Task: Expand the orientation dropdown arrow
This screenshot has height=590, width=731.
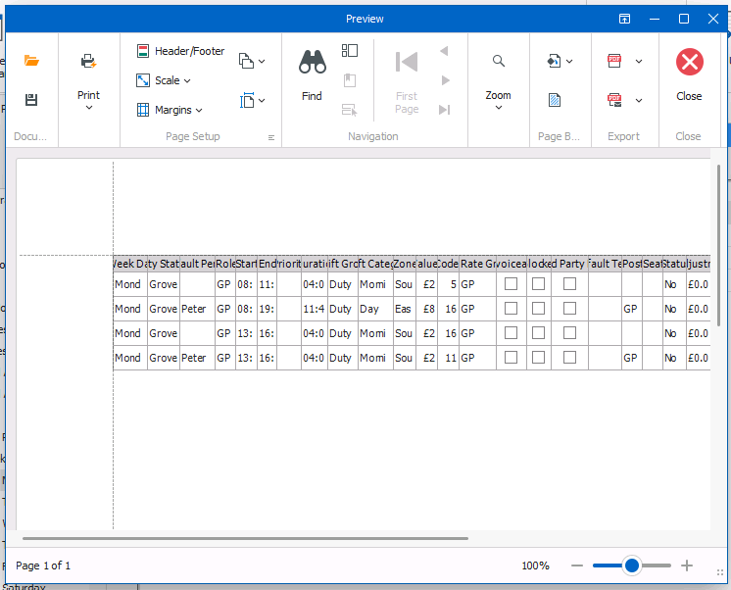Action: click(262, 61)
